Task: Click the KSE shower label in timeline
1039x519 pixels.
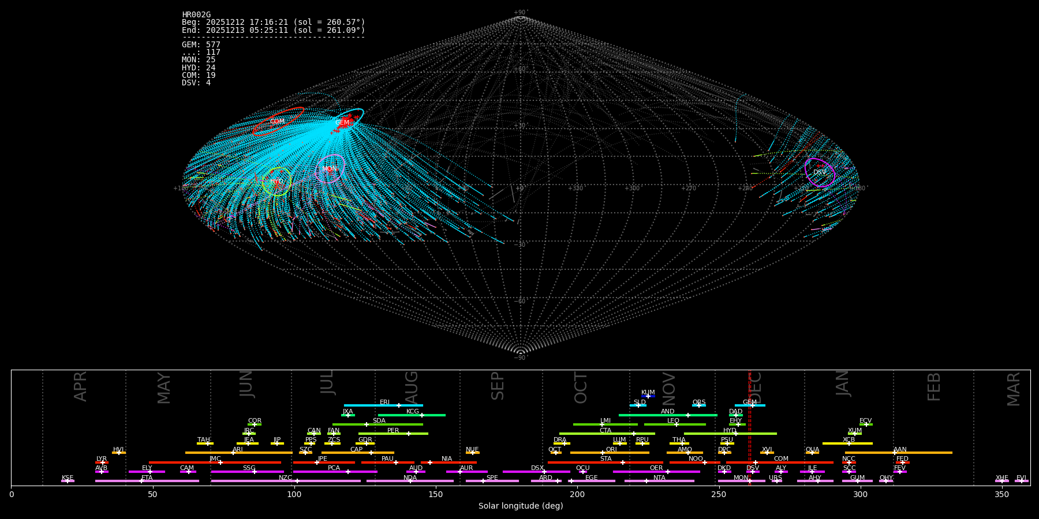Action: pos(68,478)
